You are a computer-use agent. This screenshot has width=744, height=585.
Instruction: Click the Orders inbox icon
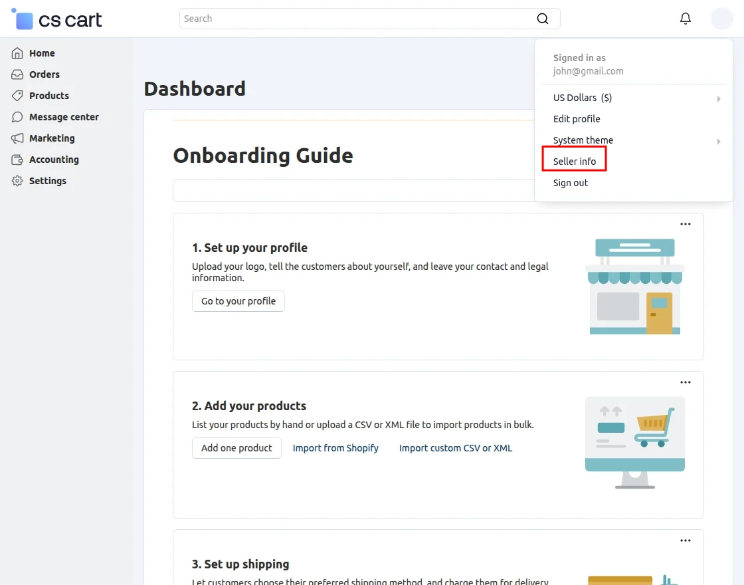[17, 74]
